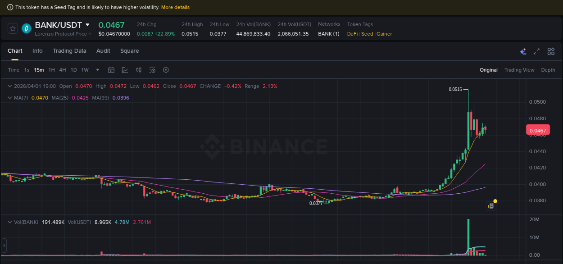Open the Indicators comparison icon

click(138, 70)
